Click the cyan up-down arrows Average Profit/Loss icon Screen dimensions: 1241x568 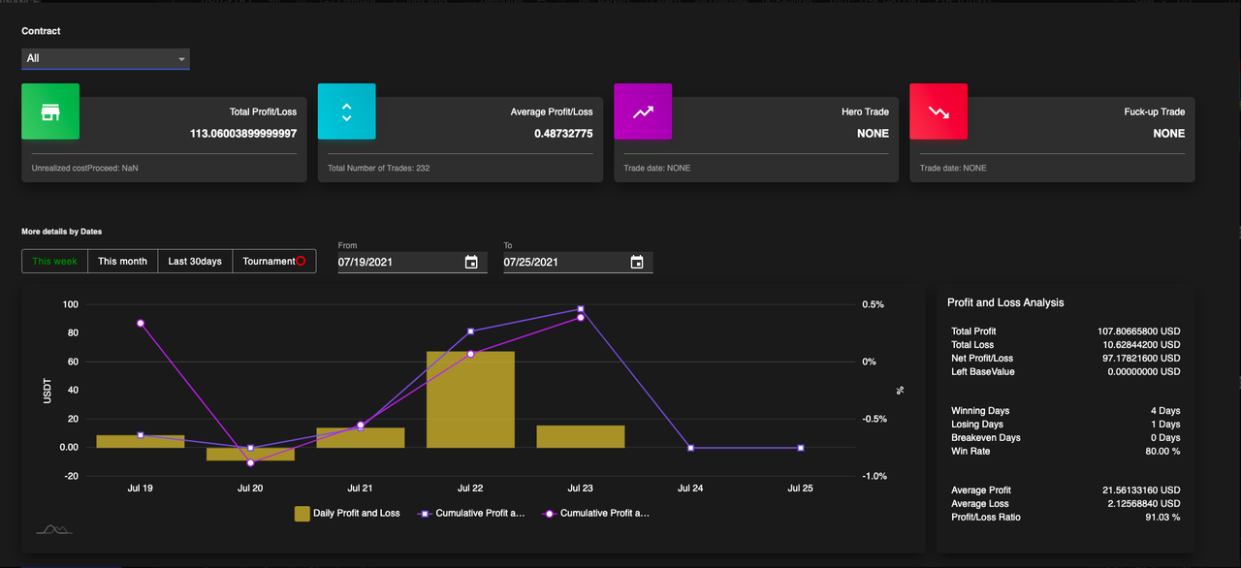pos(346,111)
